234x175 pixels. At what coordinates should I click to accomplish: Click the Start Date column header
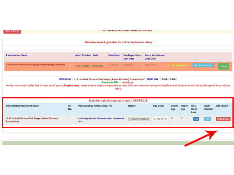pyautogui.click(x=114, y=55)
